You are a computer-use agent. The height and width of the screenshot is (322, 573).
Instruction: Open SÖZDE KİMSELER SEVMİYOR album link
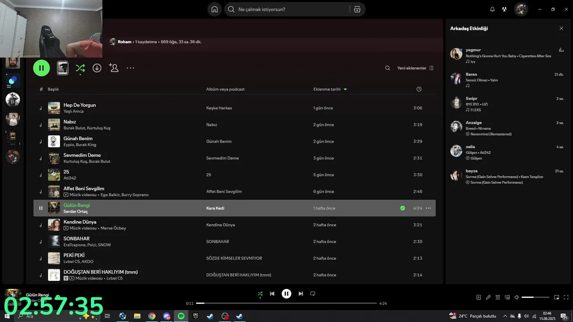[234, 258]
